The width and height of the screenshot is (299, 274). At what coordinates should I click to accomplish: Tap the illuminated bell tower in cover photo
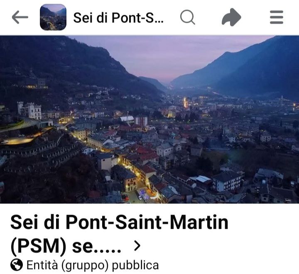point(185,103)
